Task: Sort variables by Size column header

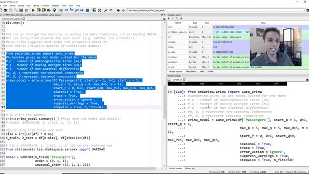Action: point(207,23)
